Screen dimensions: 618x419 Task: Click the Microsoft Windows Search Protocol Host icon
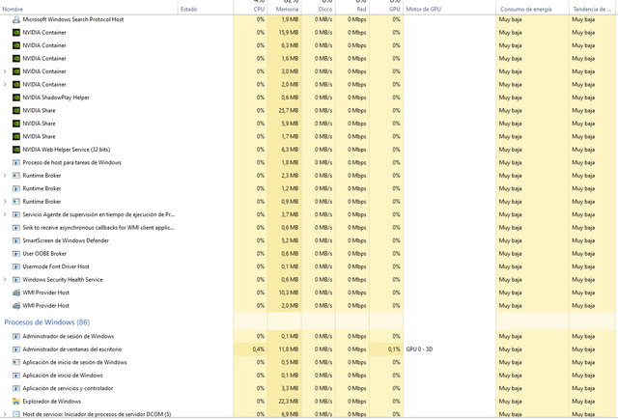16,19
